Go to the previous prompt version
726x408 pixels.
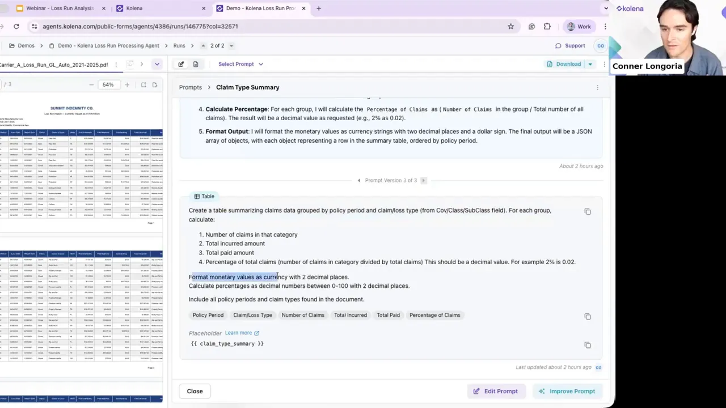[x=358, y=180]
